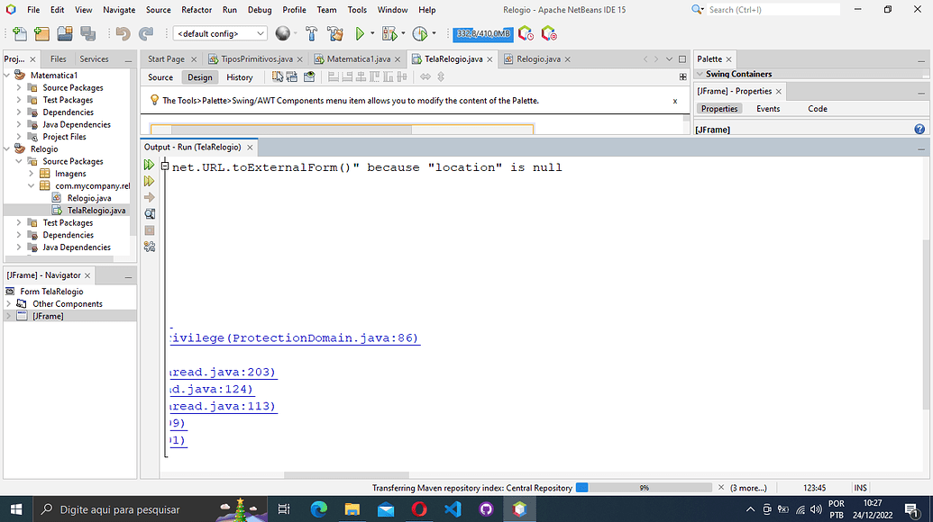The image size is (933, 522).
Task: Run the project with the green Run arrow
Action: click(359, 33)
